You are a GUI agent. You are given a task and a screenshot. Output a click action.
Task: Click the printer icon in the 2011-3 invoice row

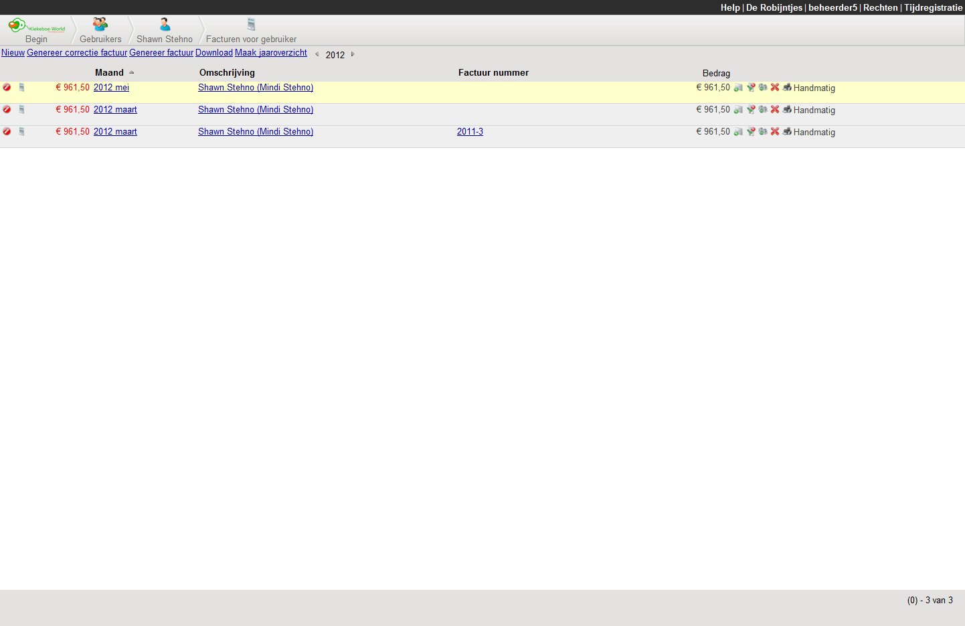point(787,131)
